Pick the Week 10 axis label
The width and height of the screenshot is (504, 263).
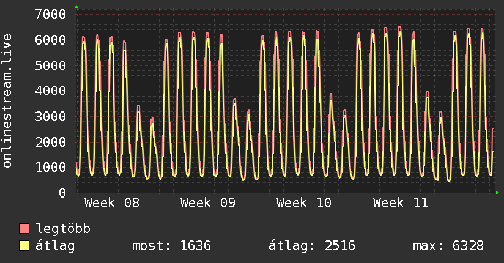coord(304,203)
